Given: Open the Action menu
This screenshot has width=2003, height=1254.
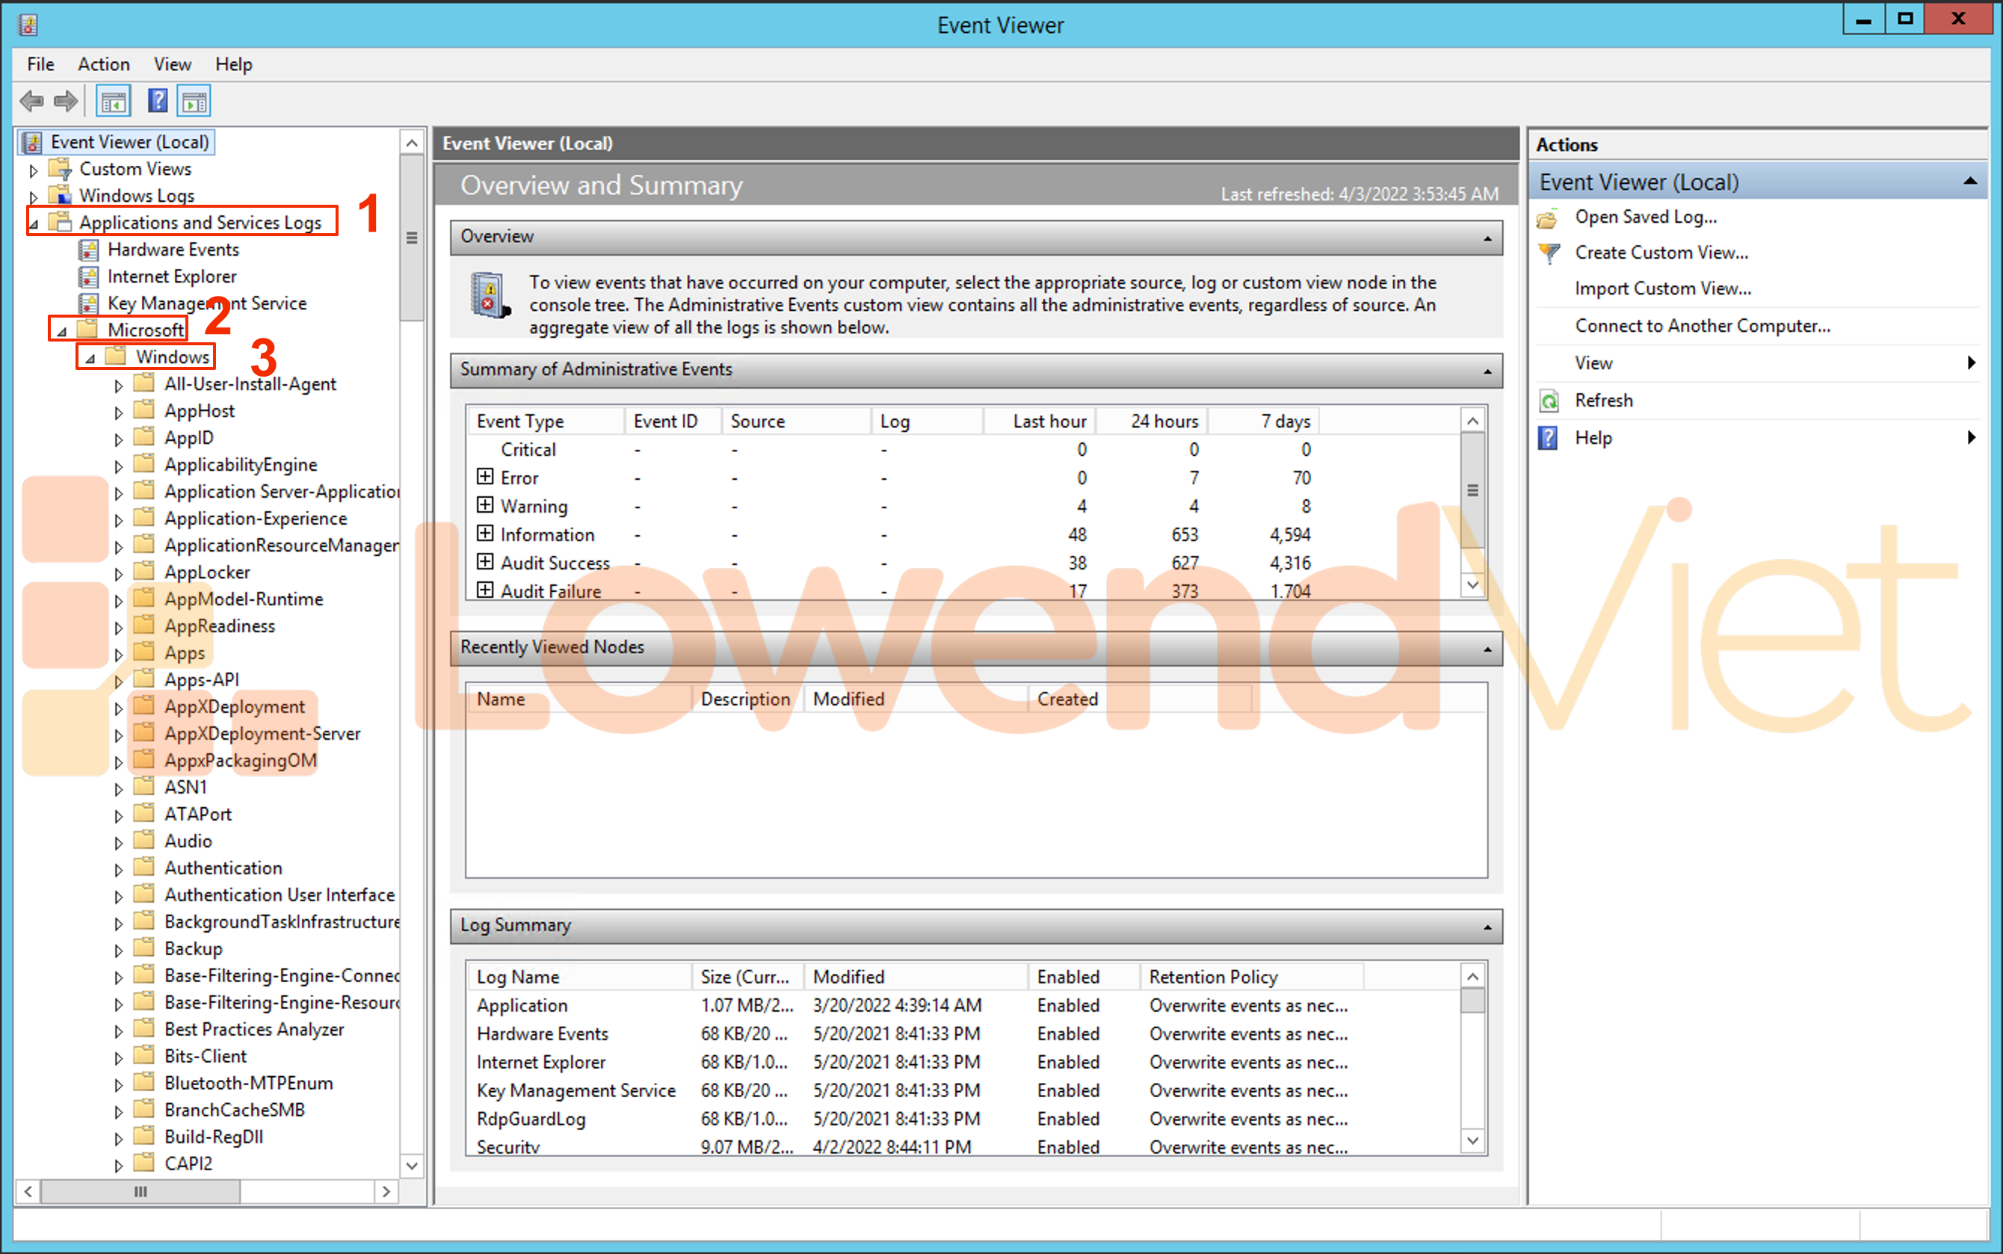Looking at the screenshot, I should point(104,64).
